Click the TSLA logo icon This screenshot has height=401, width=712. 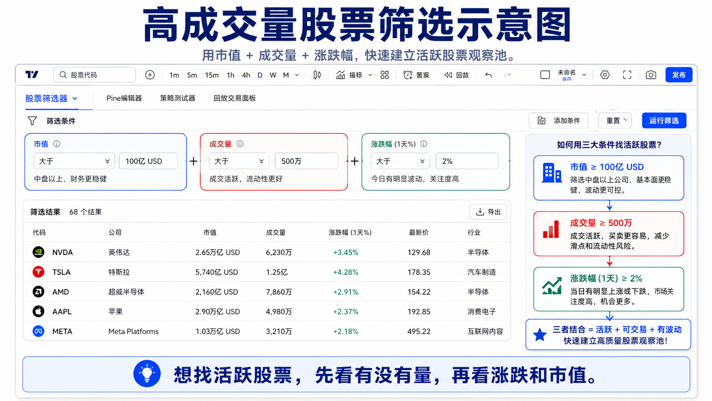click(38, 272)
